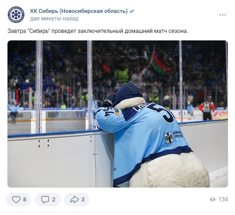This screenshot has height=215, width=235.
Task: Click the flag waved in the crowd
Action: pos(159,63)
